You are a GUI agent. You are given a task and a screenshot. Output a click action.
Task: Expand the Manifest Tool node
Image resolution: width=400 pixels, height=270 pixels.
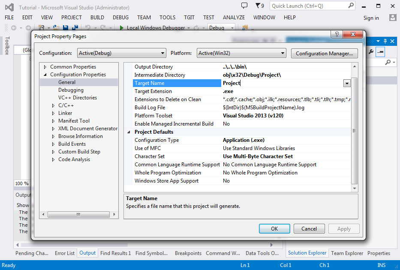(x=53, y=121)
